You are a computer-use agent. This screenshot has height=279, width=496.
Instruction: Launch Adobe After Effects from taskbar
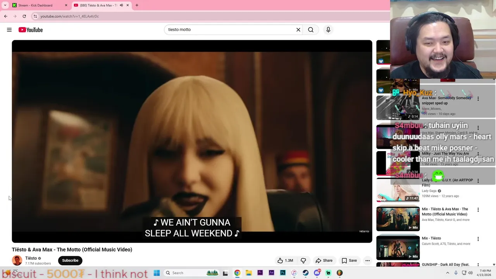271,273
